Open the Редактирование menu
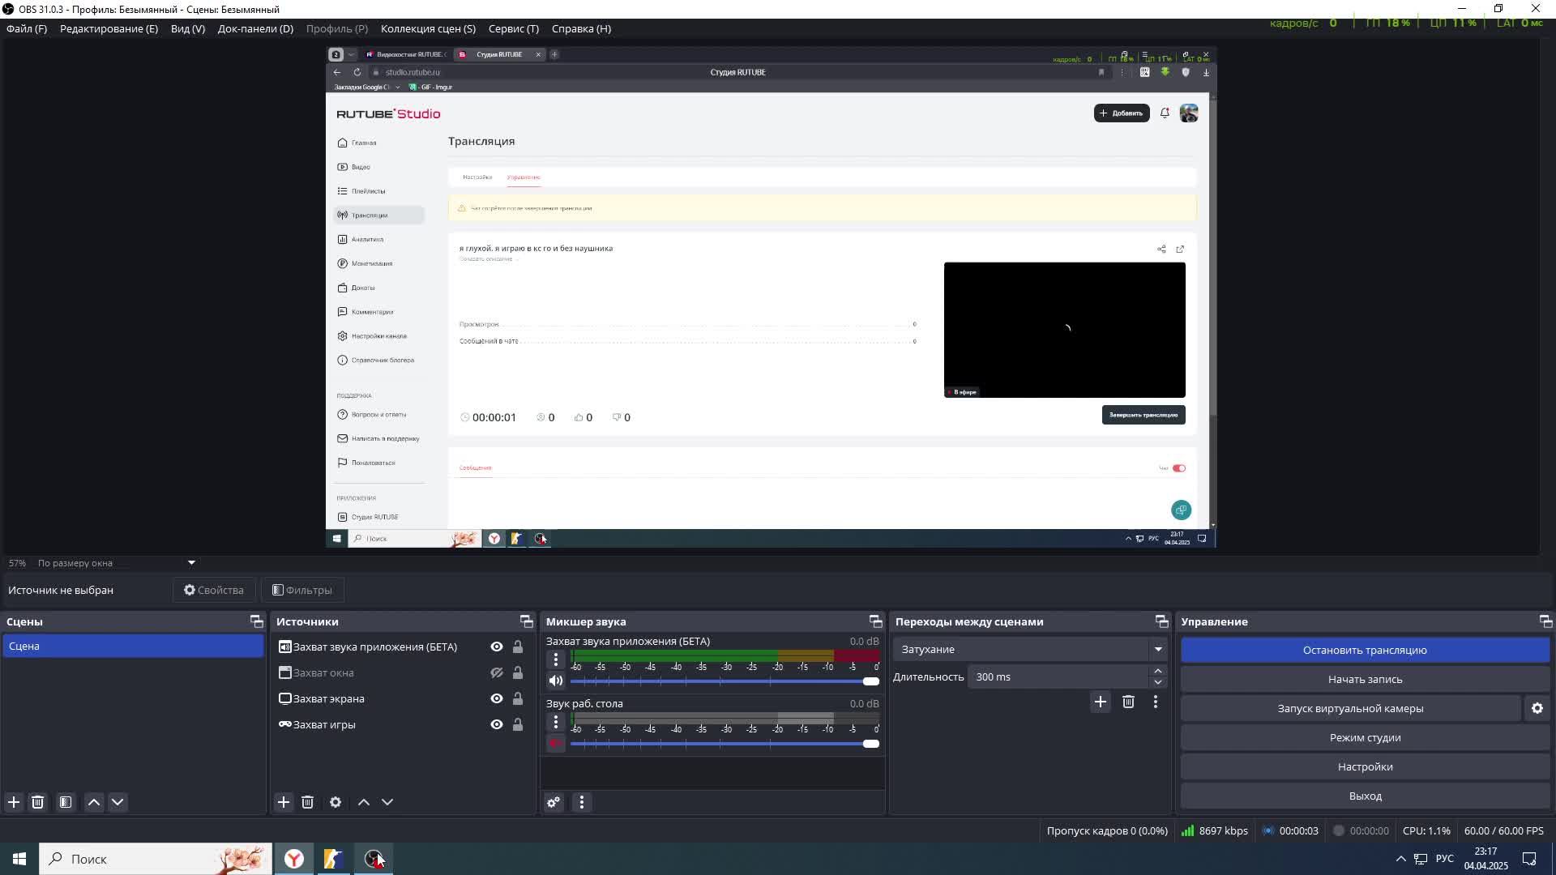The height and width of the screenshot is (875, 1556). pos(109,28)
